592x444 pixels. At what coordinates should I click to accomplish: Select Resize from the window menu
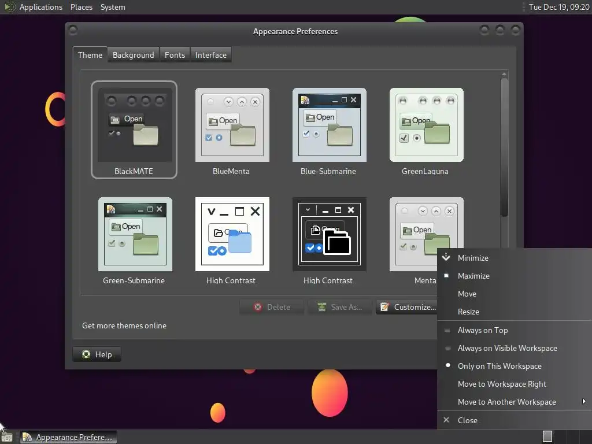pos(514,312)
